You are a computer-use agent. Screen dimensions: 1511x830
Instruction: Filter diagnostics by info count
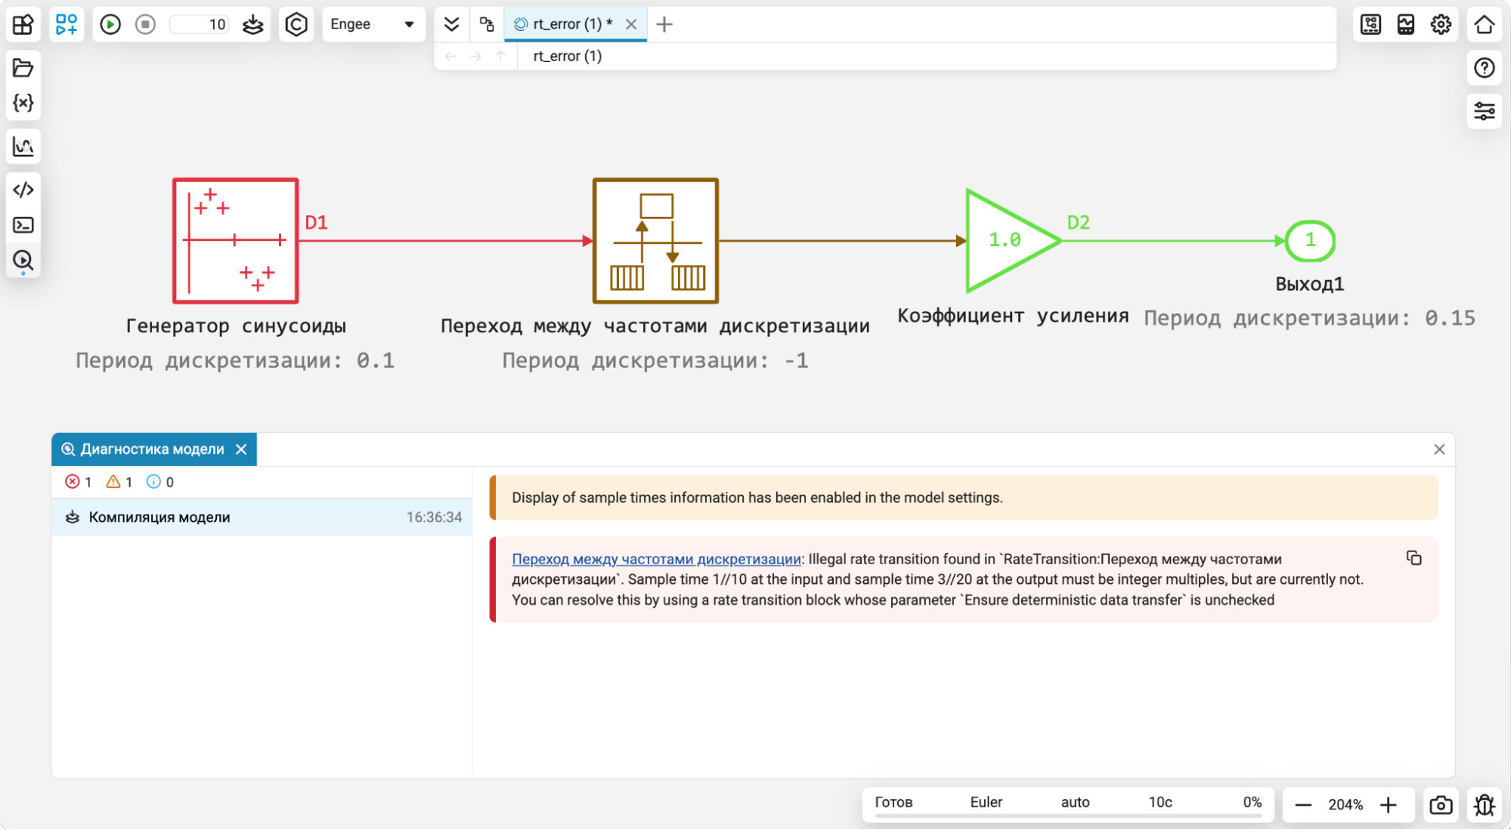point(160,482)
